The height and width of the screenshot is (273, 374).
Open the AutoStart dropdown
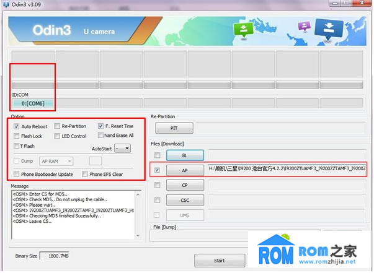coord(123,149)
